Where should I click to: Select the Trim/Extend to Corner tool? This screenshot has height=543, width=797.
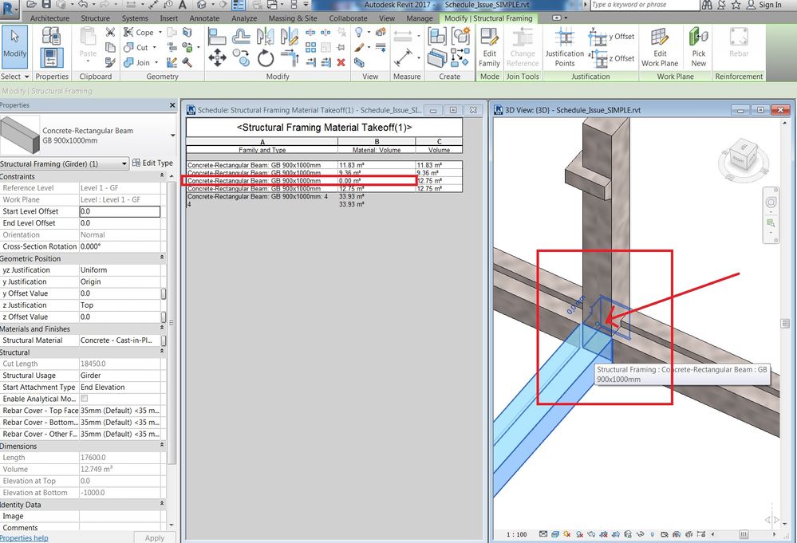(290, 58)
